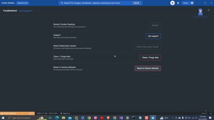The image size is (214, 120).
Task: Click the Engine stopping status label
Action: (10, 113)
